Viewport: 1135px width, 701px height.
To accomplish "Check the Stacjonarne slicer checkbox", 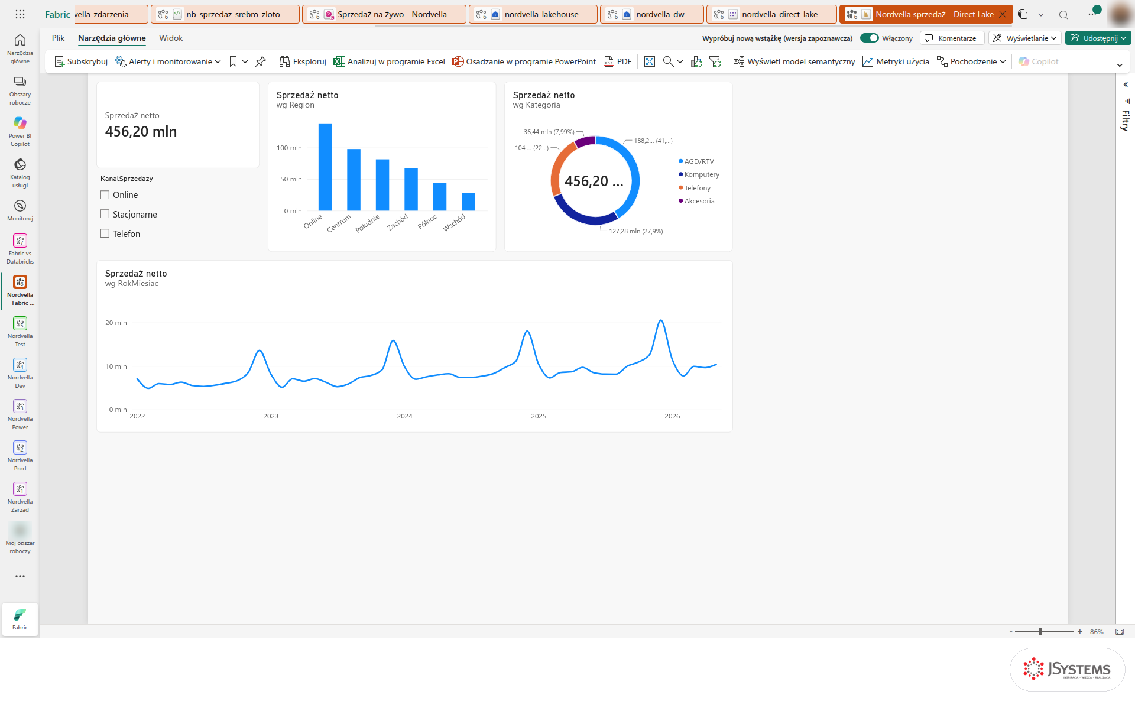I will coord(105,214).
